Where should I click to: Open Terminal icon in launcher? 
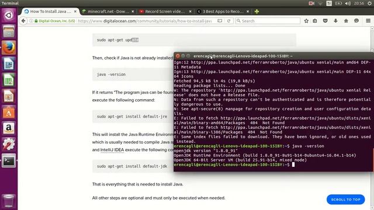coord(9,160)
